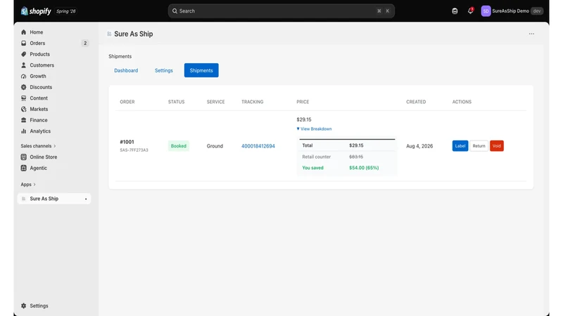Click the Retail counter label
Image resolution: width=563 pixels, height=316 pixels.
pos(316,157)
